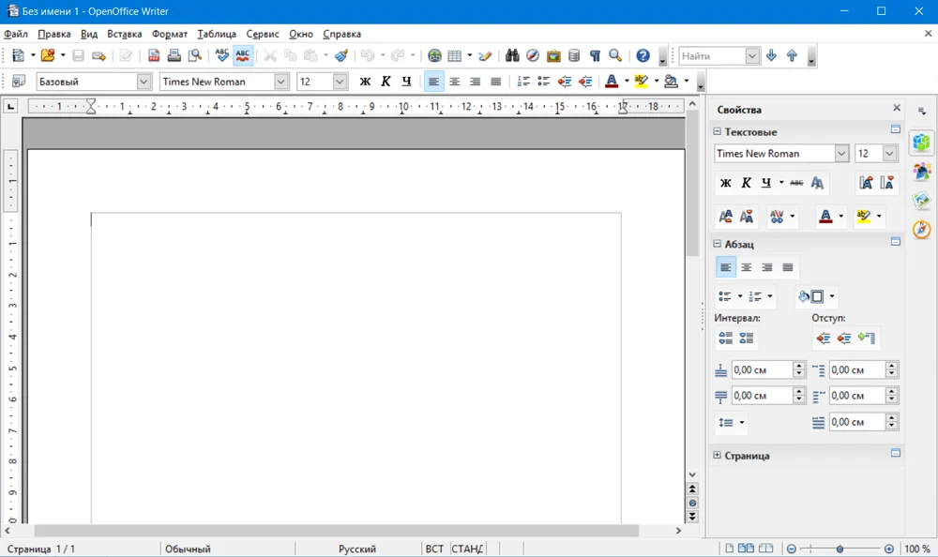Set justified alignment in toolbar
Image resolution: width=938 pixels, height=557 pixels.
coord(496,82)
